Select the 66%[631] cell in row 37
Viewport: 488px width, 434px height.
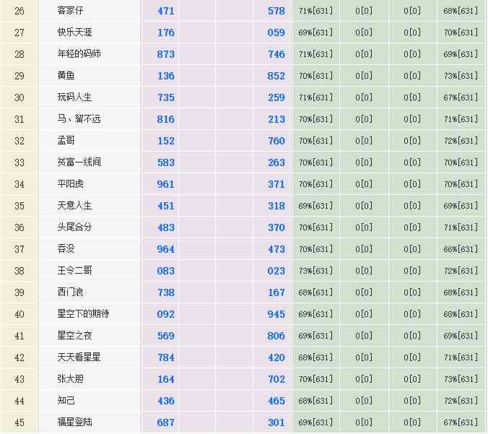coord(461,249)
